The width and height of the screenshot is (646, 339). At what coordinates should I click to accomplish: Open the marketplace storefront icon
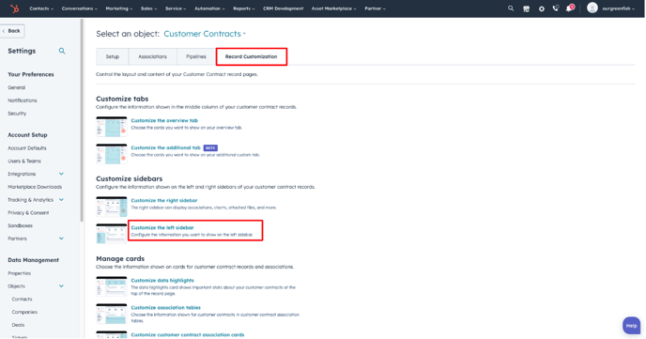526,8
